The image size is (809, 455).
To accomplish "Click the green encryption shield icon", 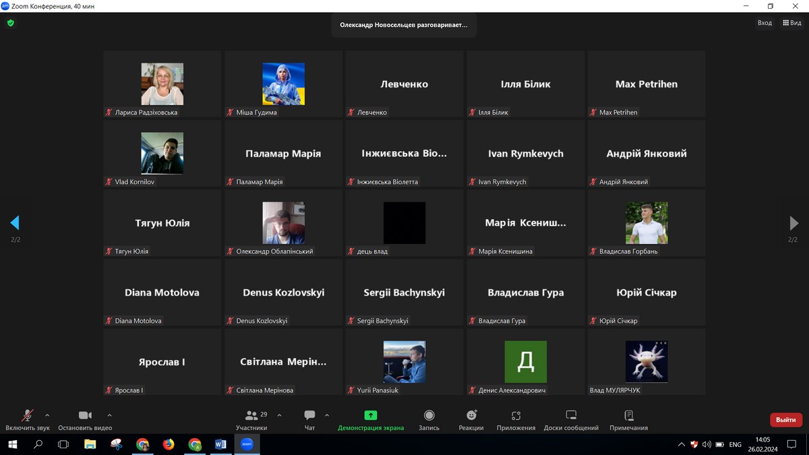I will 10,23.
